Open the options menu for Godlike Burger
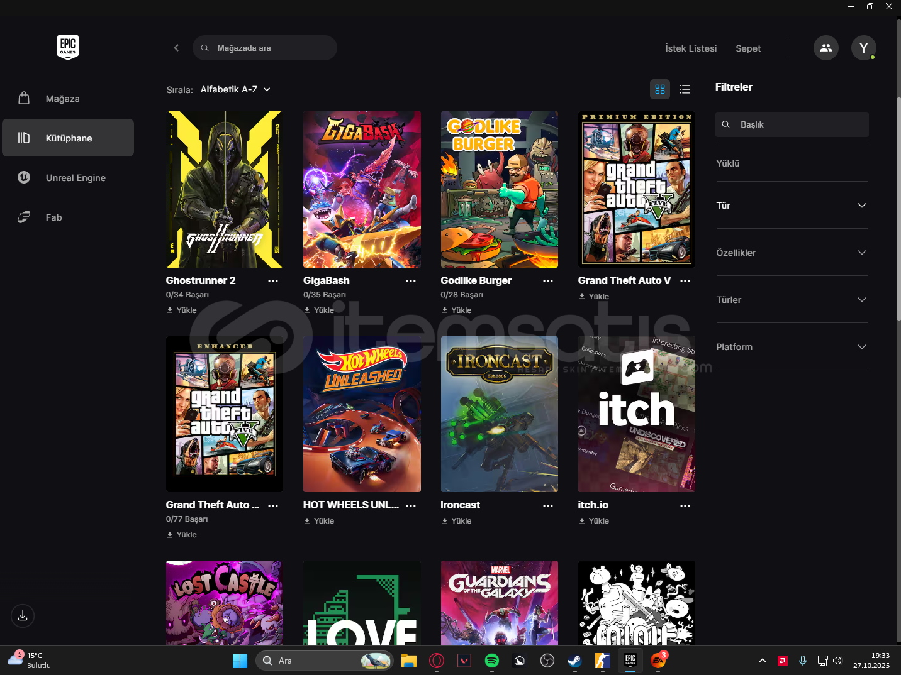Image resolution: width=901 pixels, height=675 pixels. coord(548,281)
